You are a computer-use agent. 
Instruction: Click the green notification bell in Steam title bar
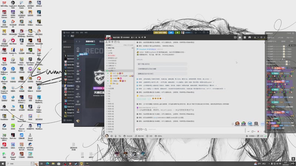click(177, 32)
